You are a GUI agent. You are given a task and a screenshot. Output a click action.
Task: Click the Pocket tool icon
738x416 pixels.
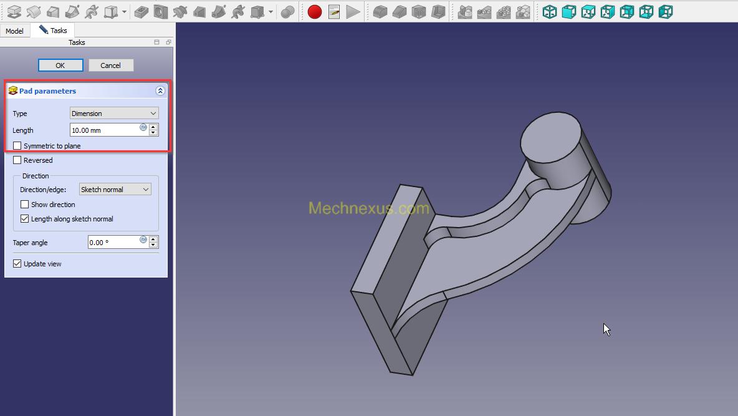pos(141,12)
